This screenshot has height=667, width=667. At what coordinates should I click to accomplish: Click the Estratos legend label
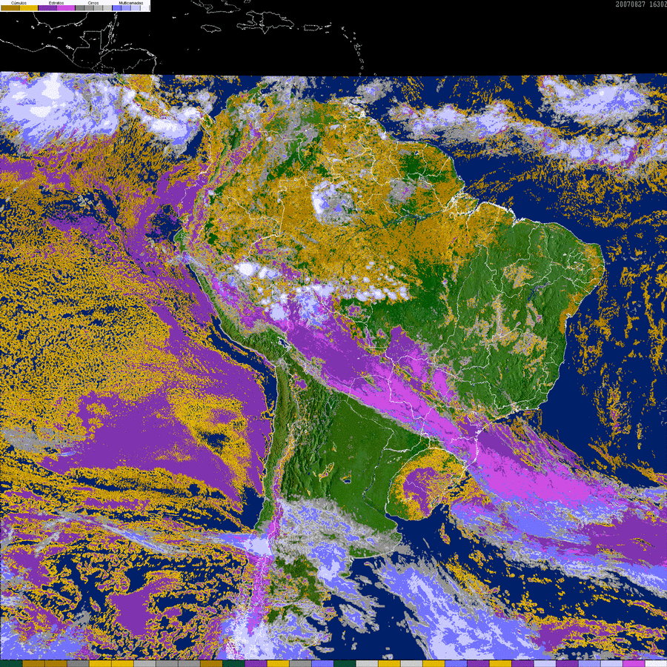[x=56, y=3]
